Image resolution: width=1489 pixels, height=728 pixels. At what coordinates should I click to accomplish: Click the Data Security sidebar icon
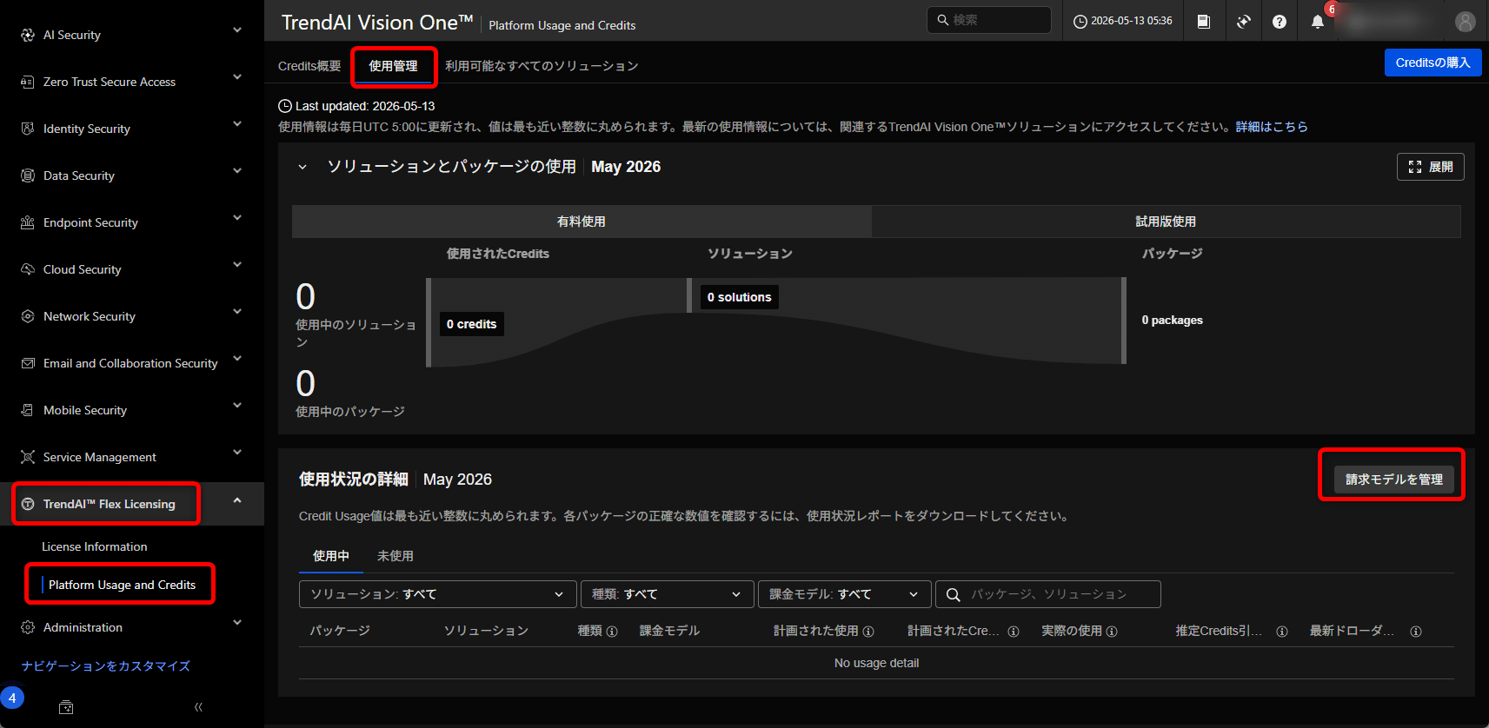28,175
